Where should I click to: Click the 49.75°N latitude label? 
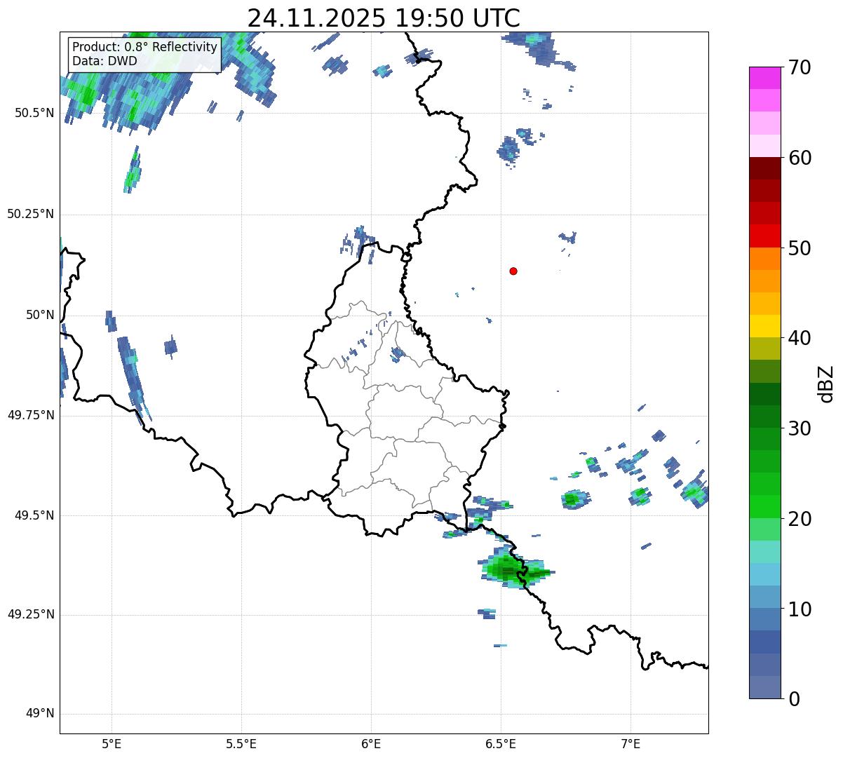(x=30, y=415)
